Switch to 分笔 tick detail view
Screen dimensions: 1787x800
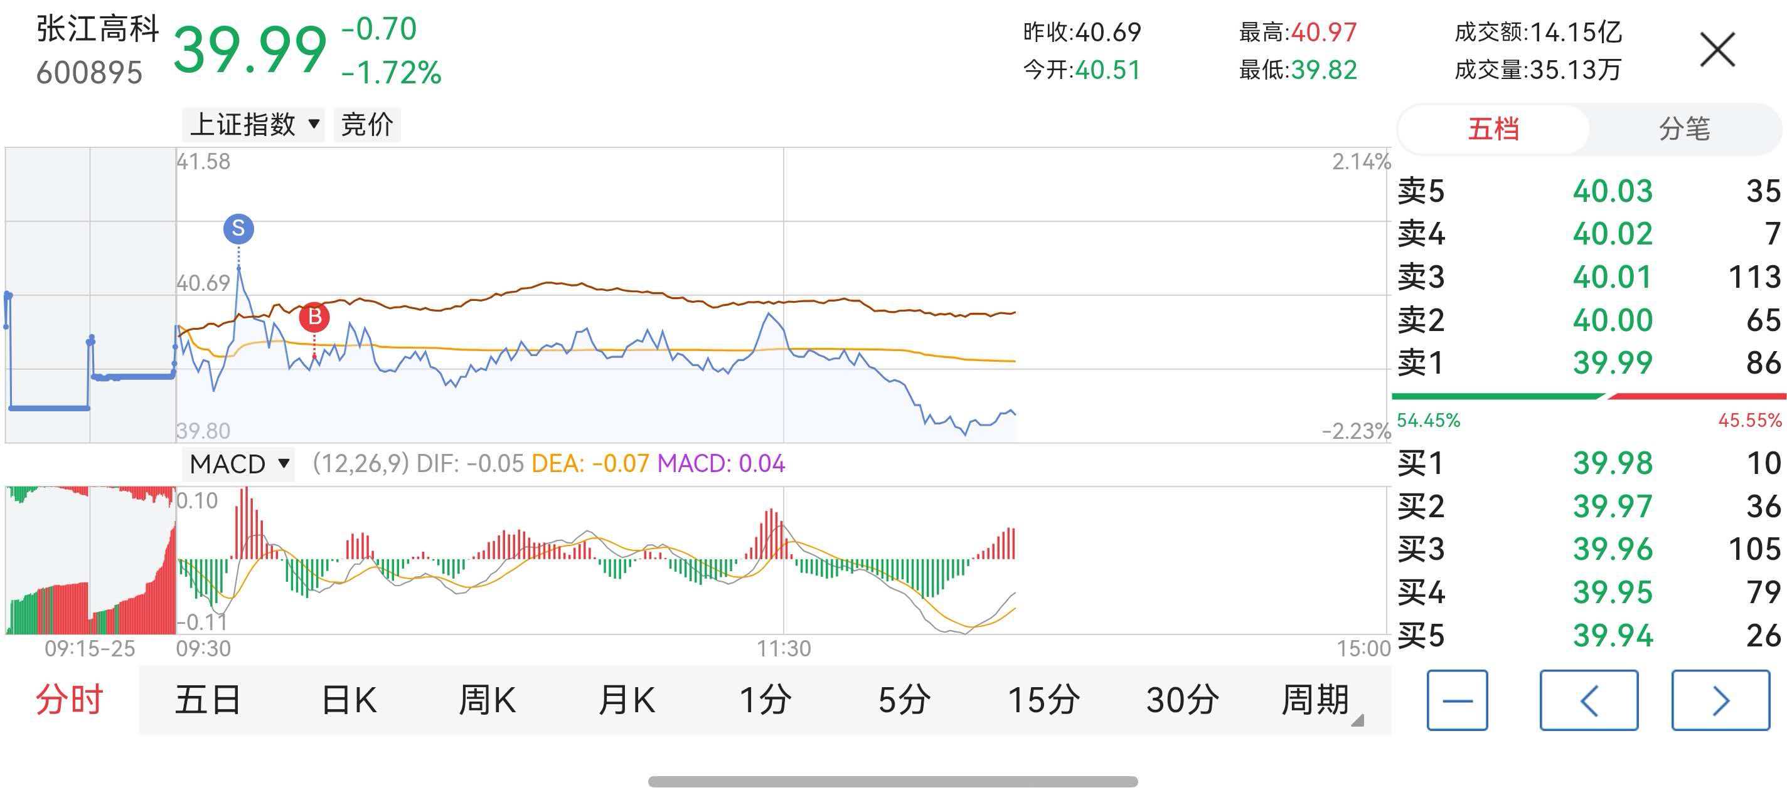point(1683,129)
